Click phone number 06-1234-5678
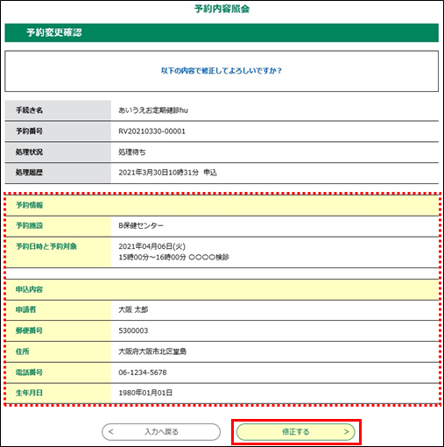Image resolution: width=444 pixels, height=447 pixels. pos(143,372)
